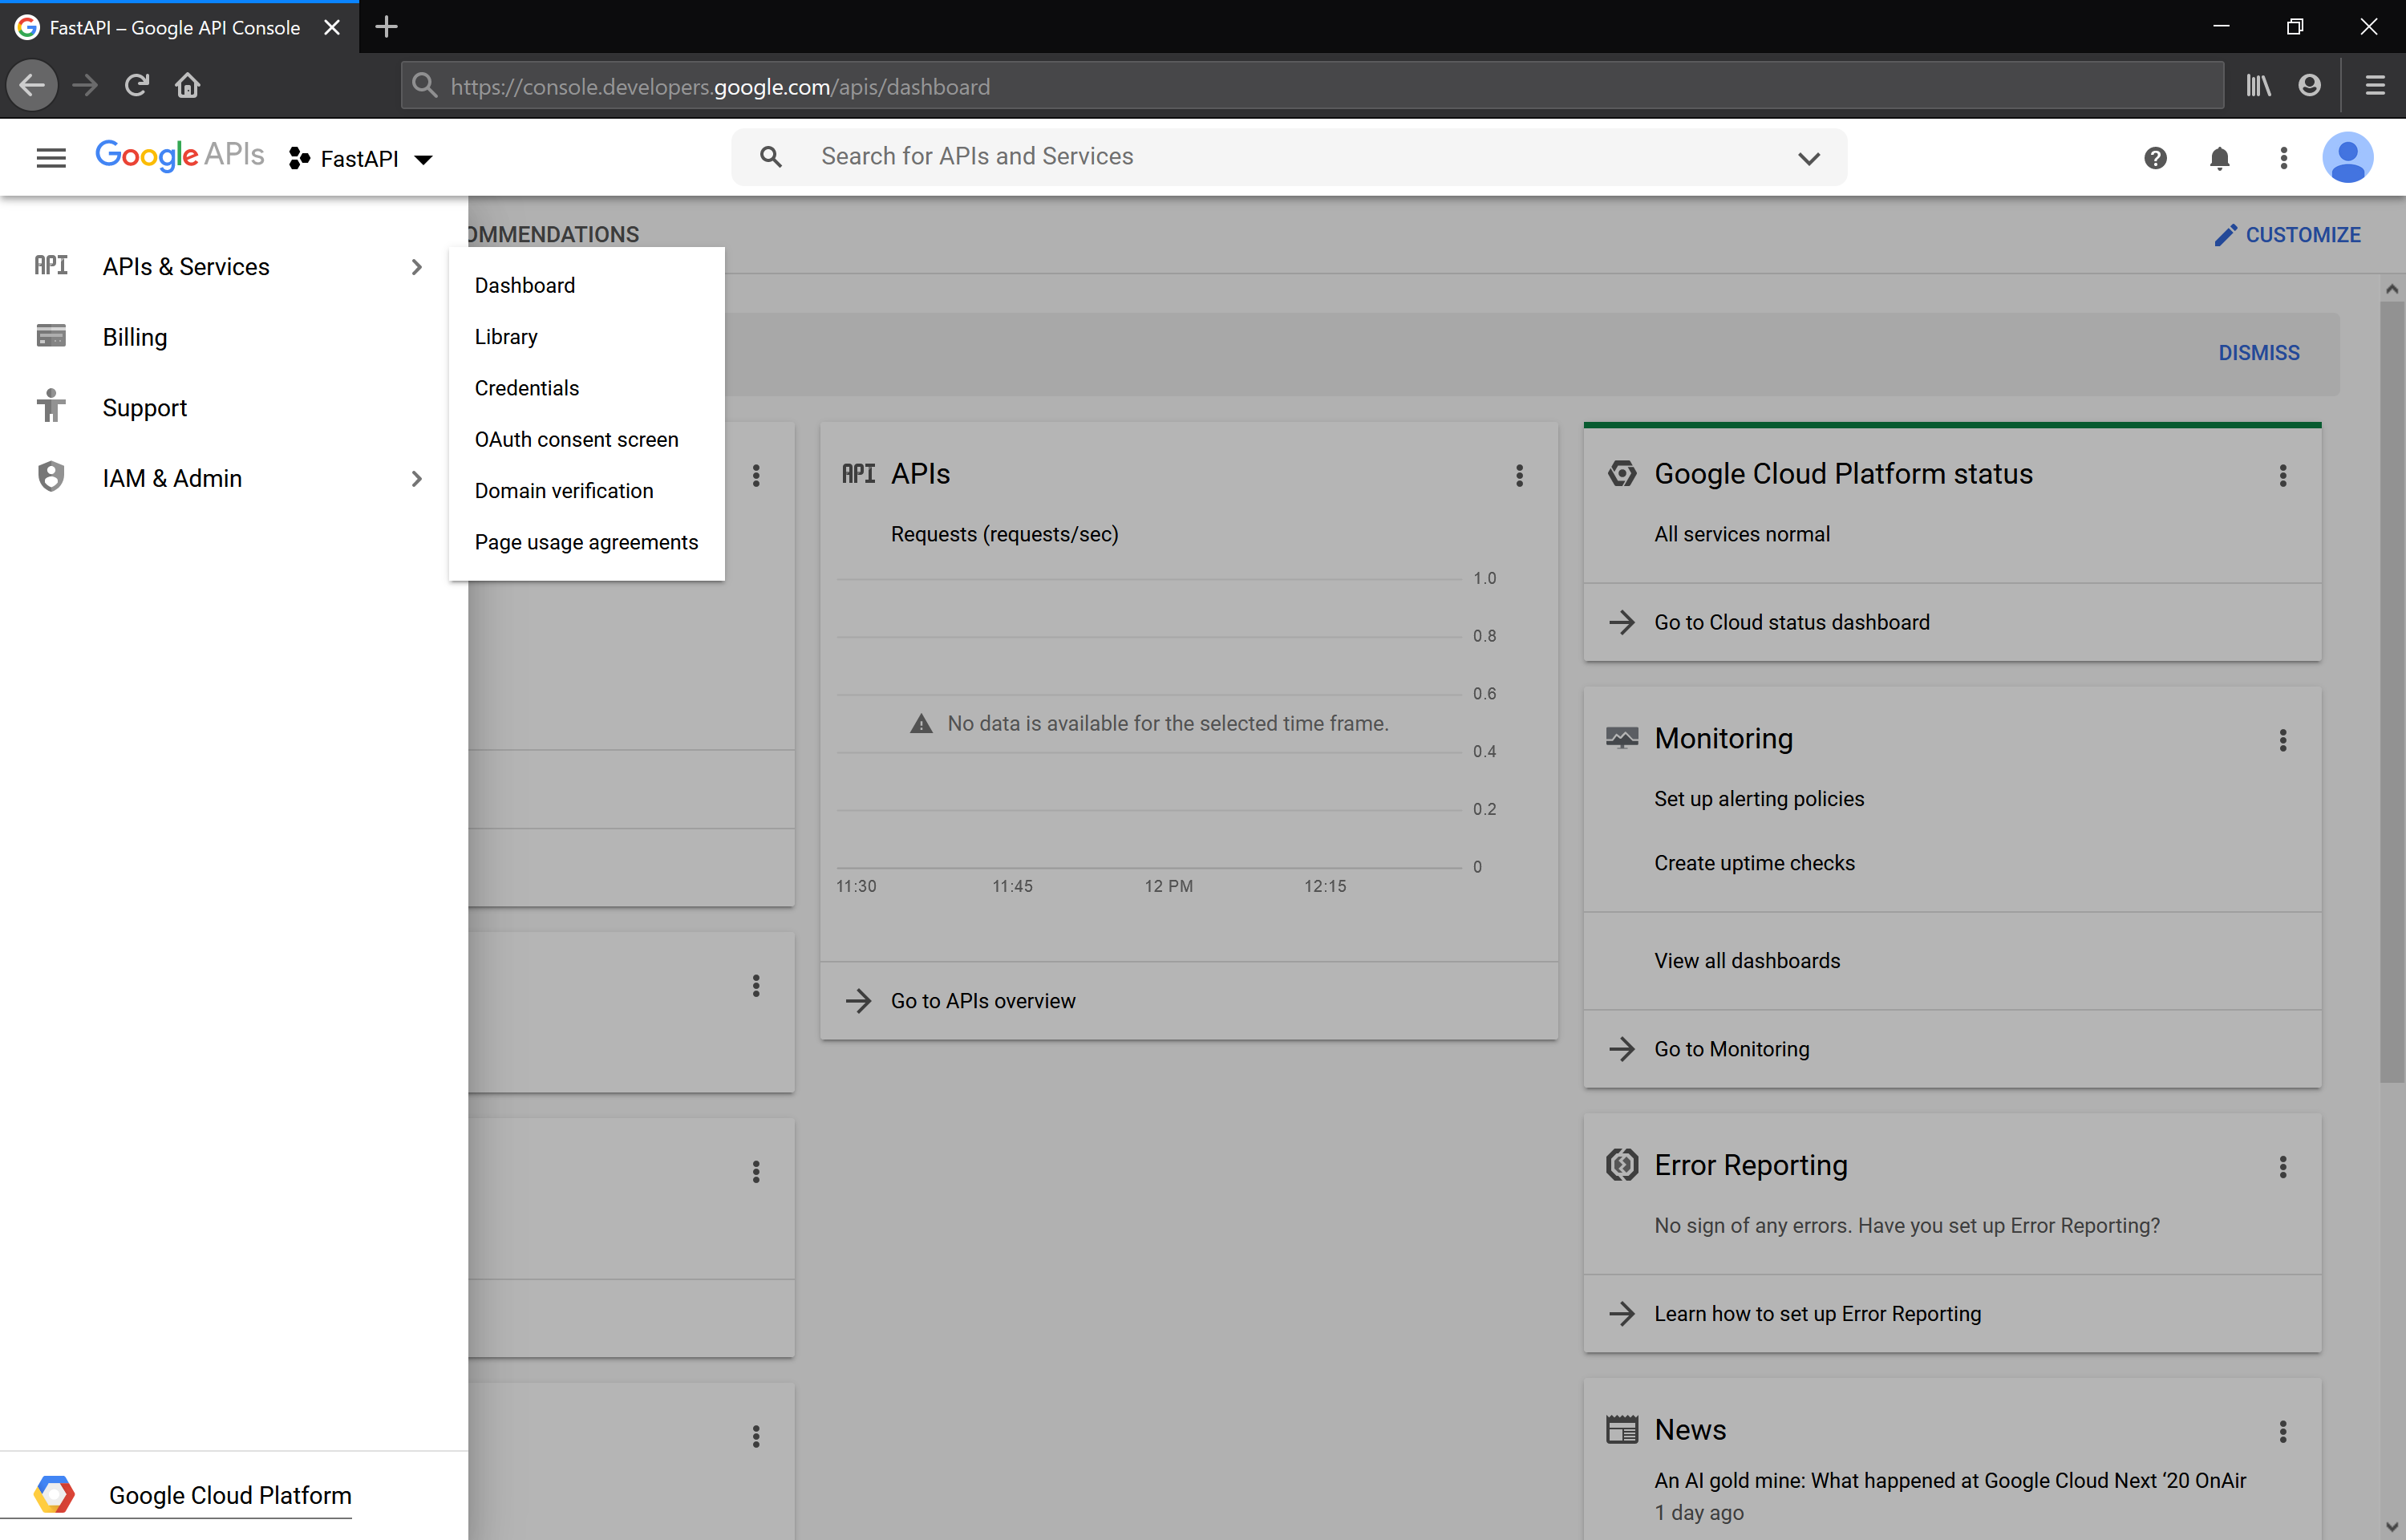Click the help question mark icon

click(x=2155, y=158)
